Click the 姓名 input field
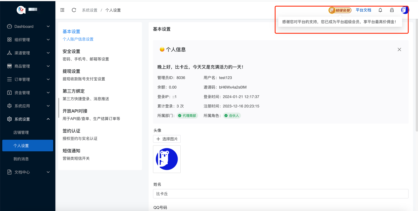 point(281,194)
